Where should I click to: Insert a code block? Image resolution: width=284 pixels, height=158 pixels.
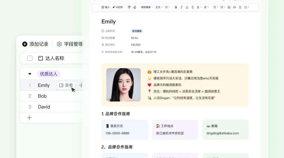[x=234, y=7]
